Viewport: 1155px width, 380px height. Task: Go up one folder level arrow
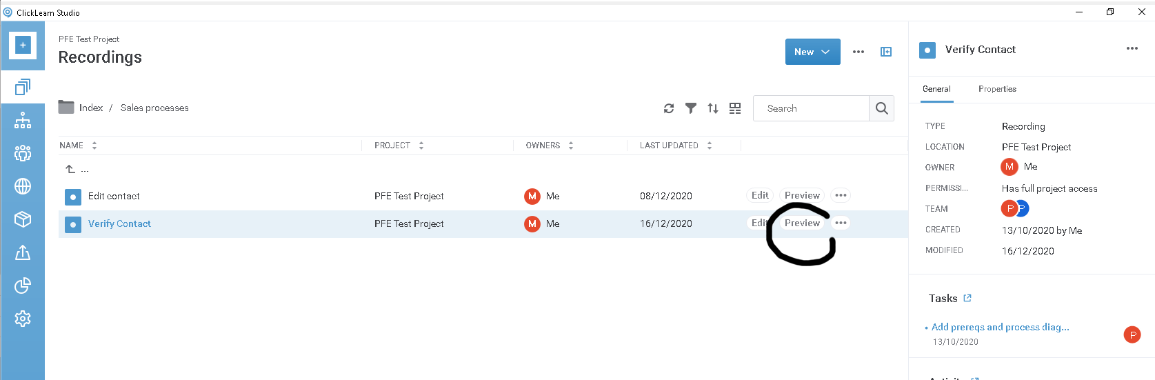click(70, 169)
